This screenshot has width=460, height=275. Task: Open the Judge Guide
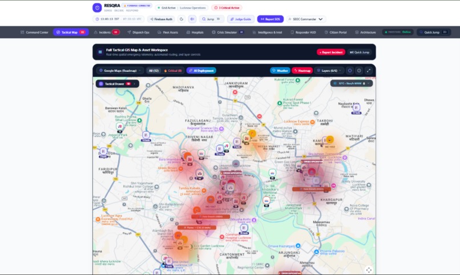click(x=241, y=19)
